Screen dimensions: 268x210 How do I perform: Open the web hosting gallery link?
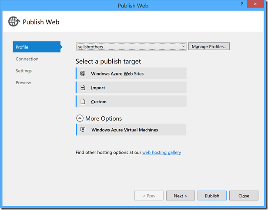click(x=161, y=152)
